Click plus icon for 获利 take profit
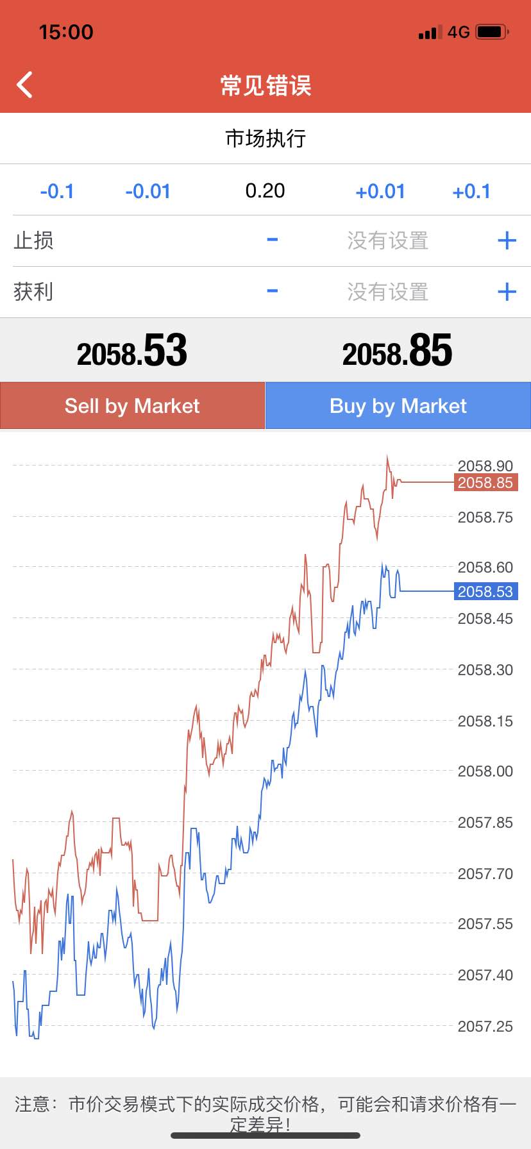The image size is (531, 1149). (x=507, y=292)
